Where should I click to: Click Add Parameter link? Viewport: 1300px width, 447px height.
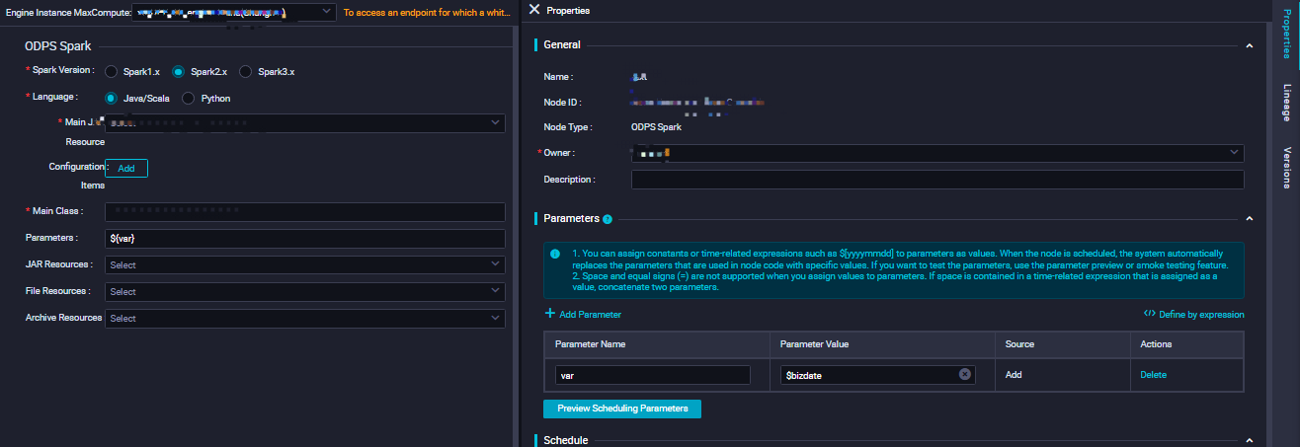(x=591, y=314)
